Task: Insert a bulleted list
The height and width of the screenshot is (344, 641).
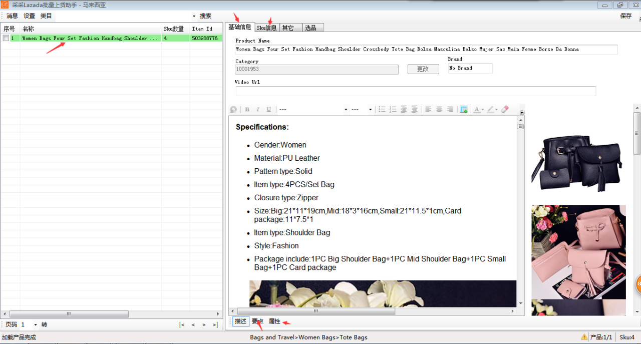Action: coord(382,110)
